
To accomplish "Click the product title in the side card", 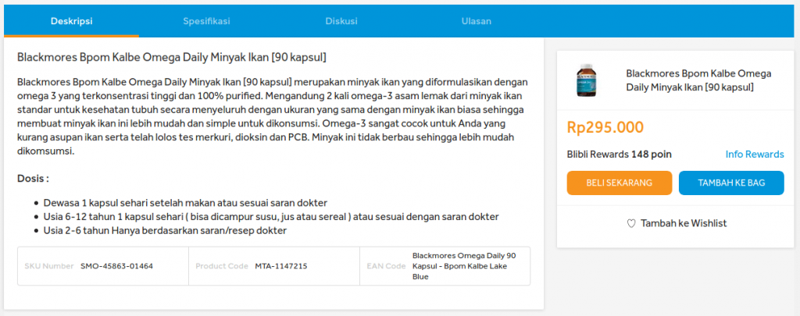I will [698, 80].
